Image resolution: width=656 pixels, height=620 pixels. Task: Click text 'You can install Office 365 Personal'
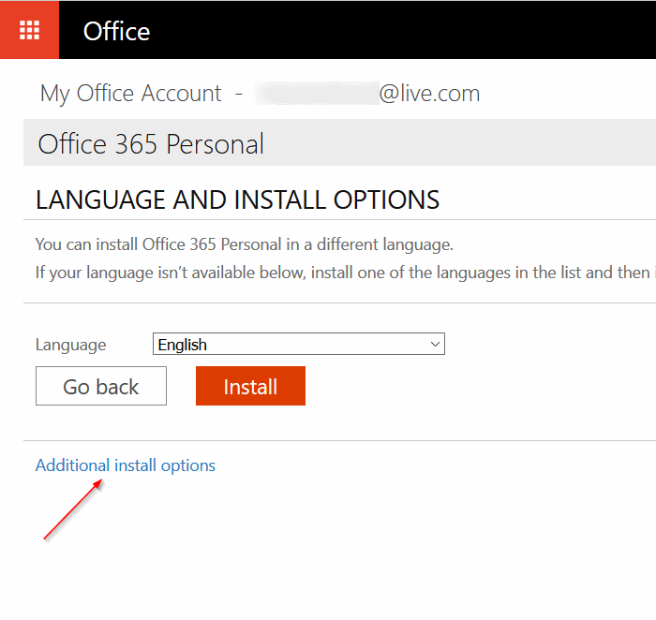[x=158, y=244]
